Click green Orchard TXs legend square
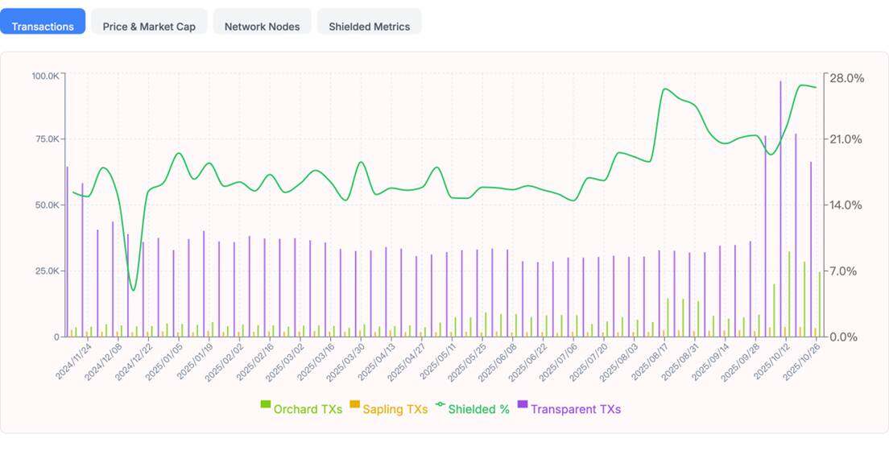This screenshot has width=889, height=459. coord(265,404)
